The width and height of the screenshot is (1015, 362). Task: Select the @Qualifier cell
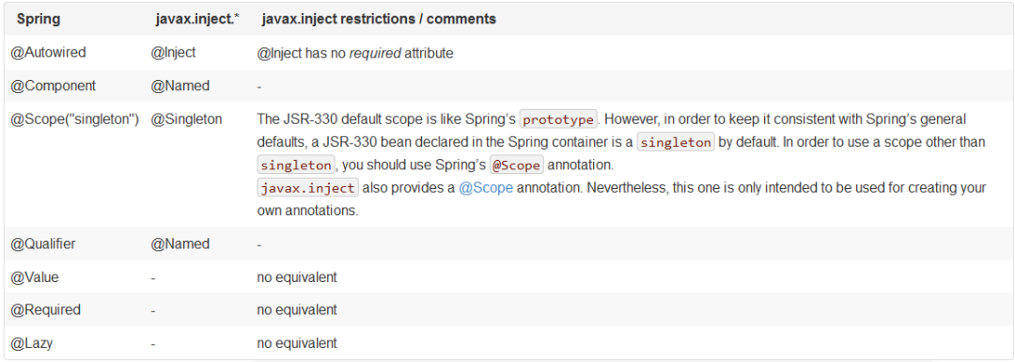pyautogui.click(x=43, y=244)
